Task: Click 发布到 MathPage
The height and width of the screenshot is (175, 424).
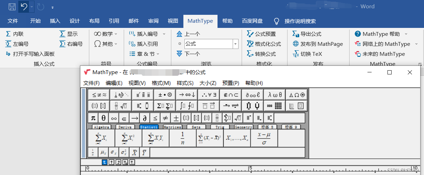Action: [x=318, y=44]
